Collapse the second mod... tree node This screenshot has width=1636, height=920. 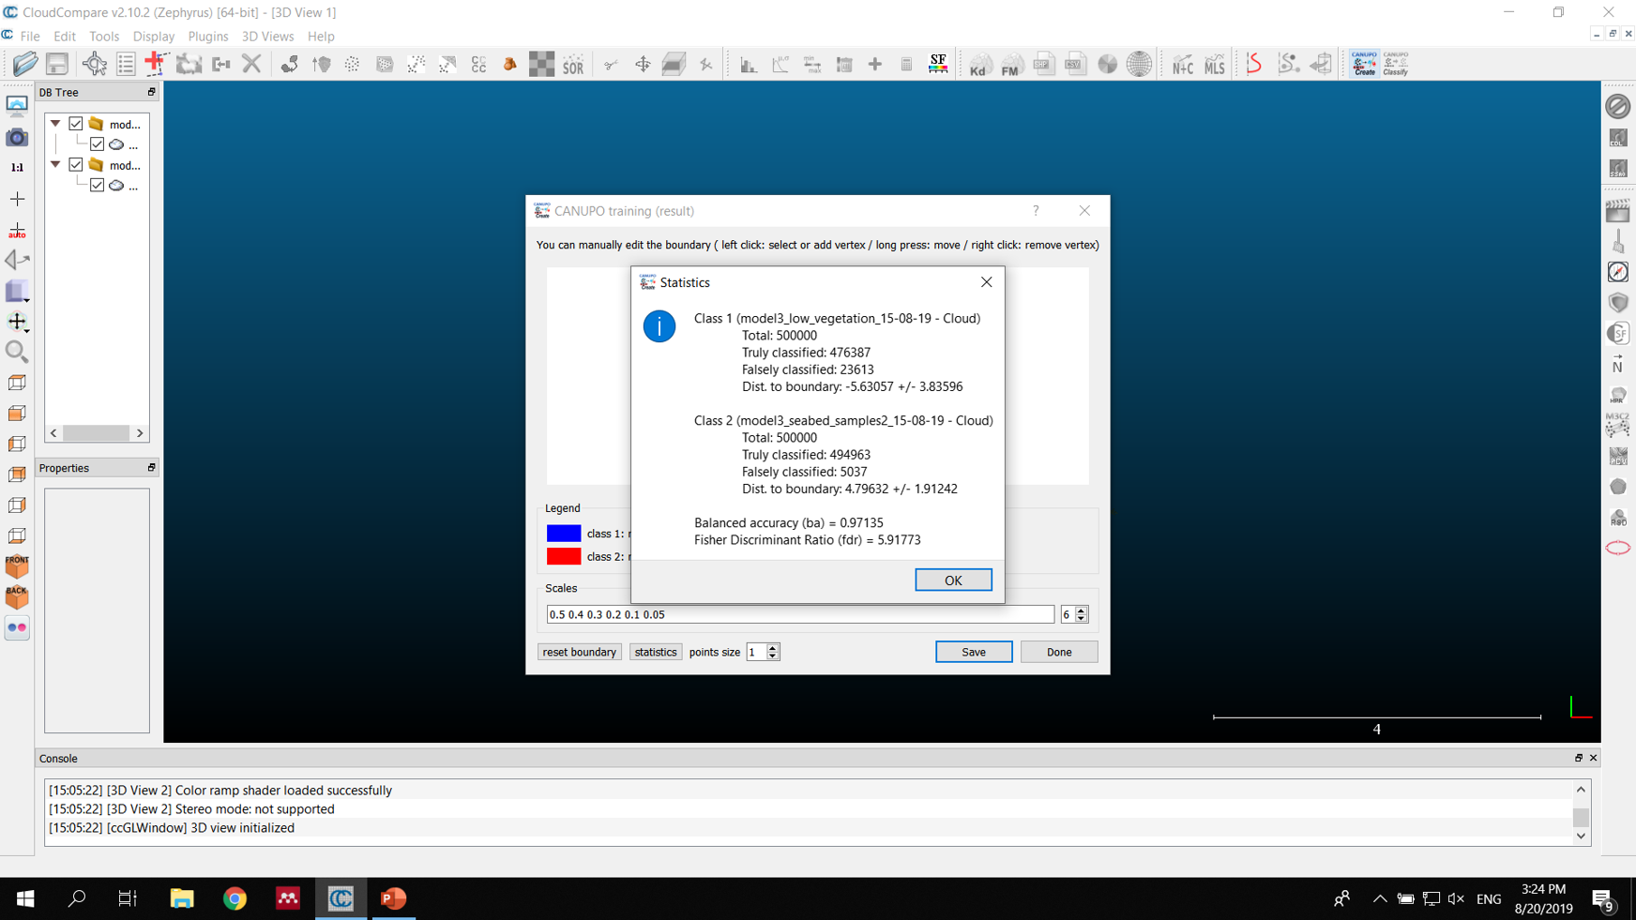tap(55, 165)
